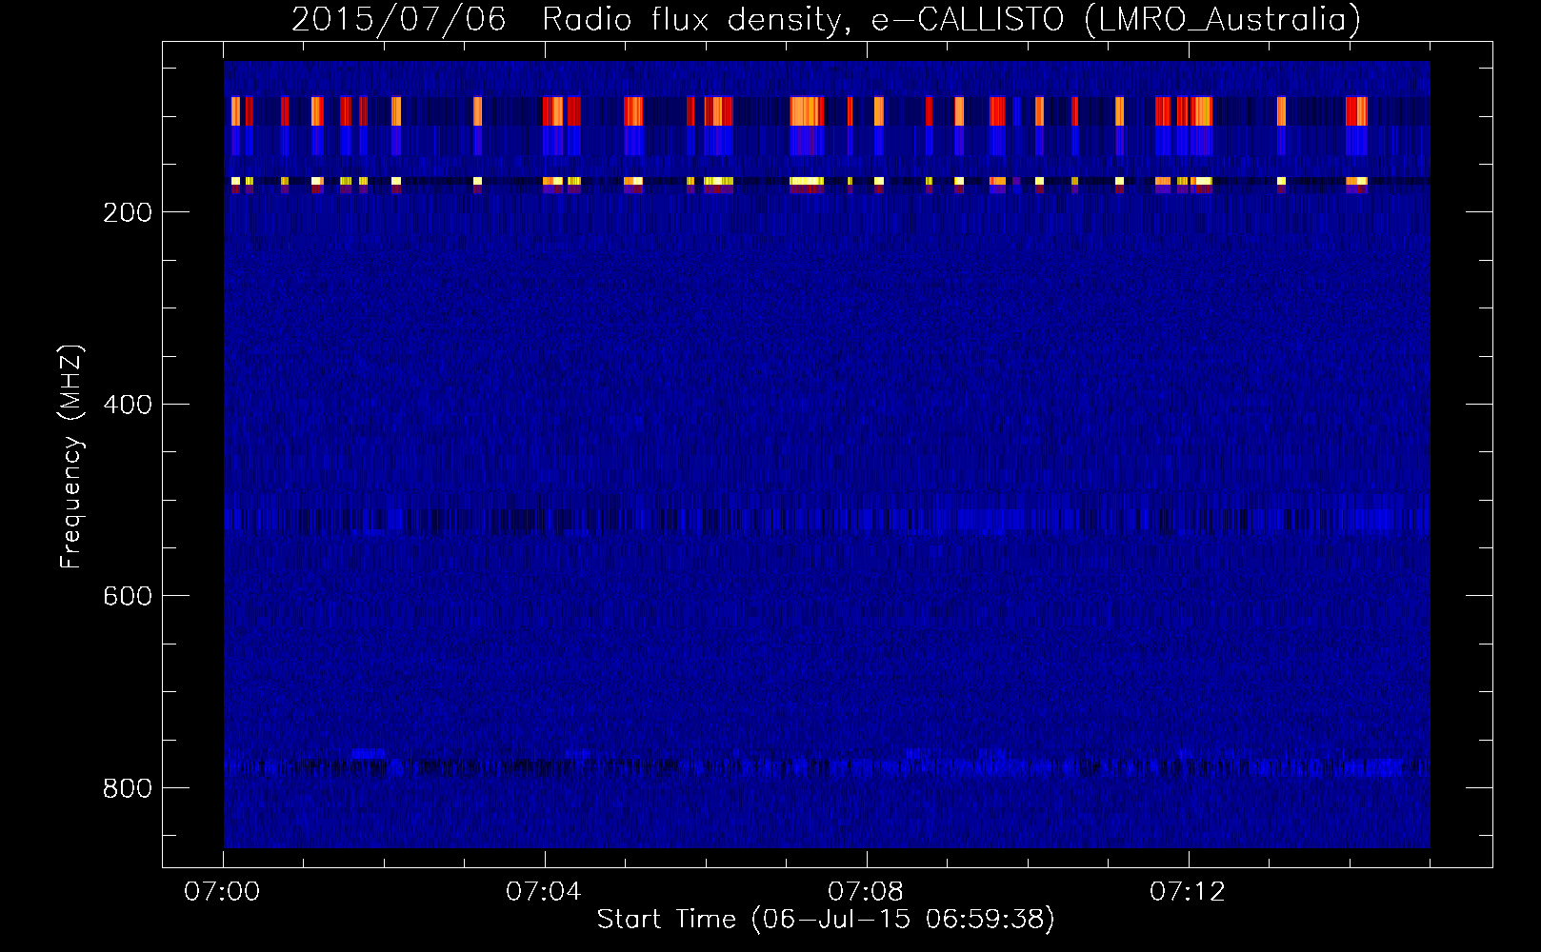Click the 400 frequency tick label

127,405
